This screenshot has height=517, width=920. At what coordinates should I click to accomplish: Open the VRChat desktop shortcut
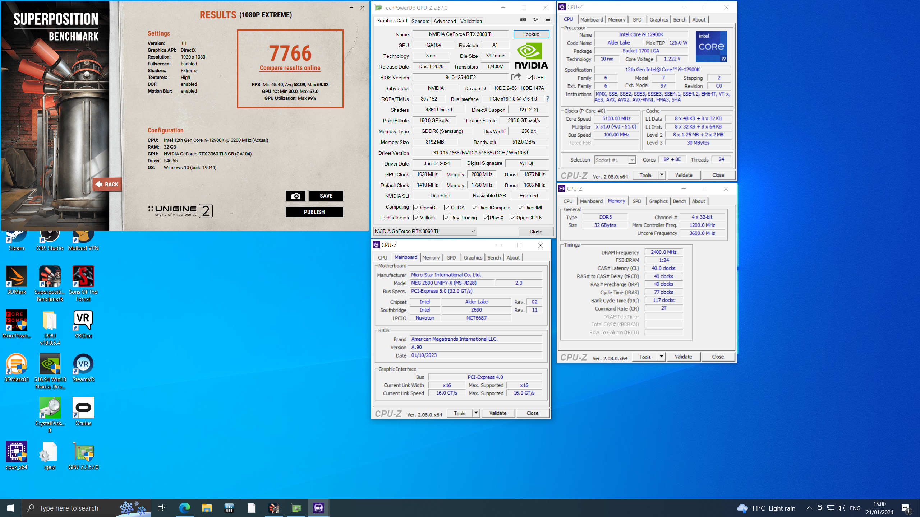(x=83, y=324)
